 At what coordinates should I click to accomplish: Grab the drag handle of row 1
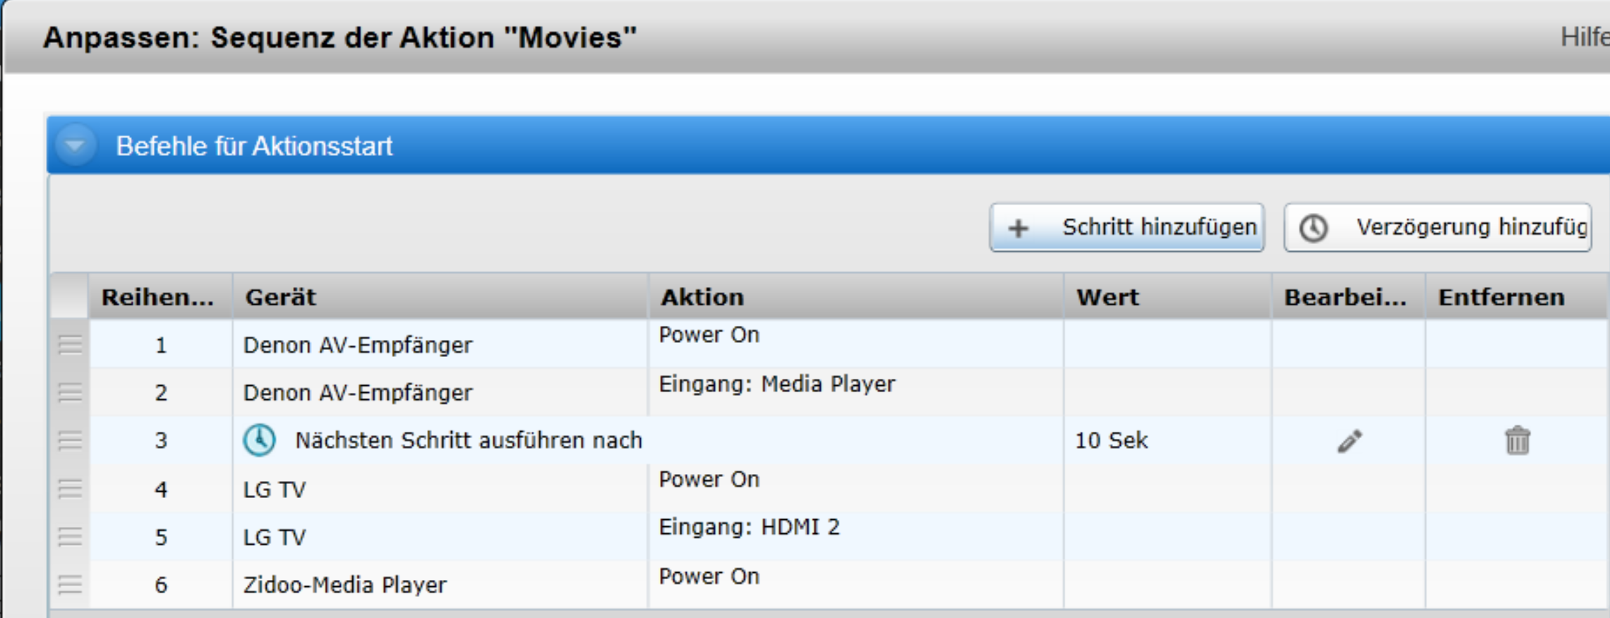[x=70, y=345]
